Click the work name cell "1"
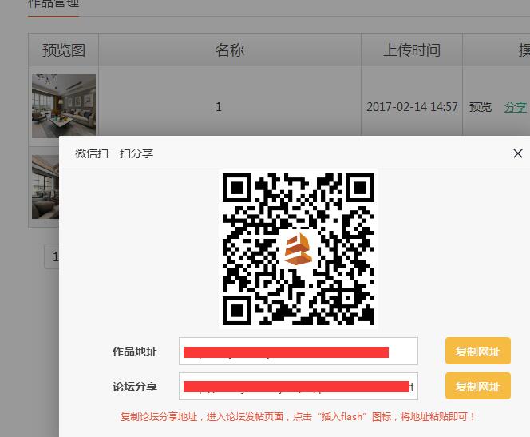Screen dimensions: 530x437 (x=219, y=107)
